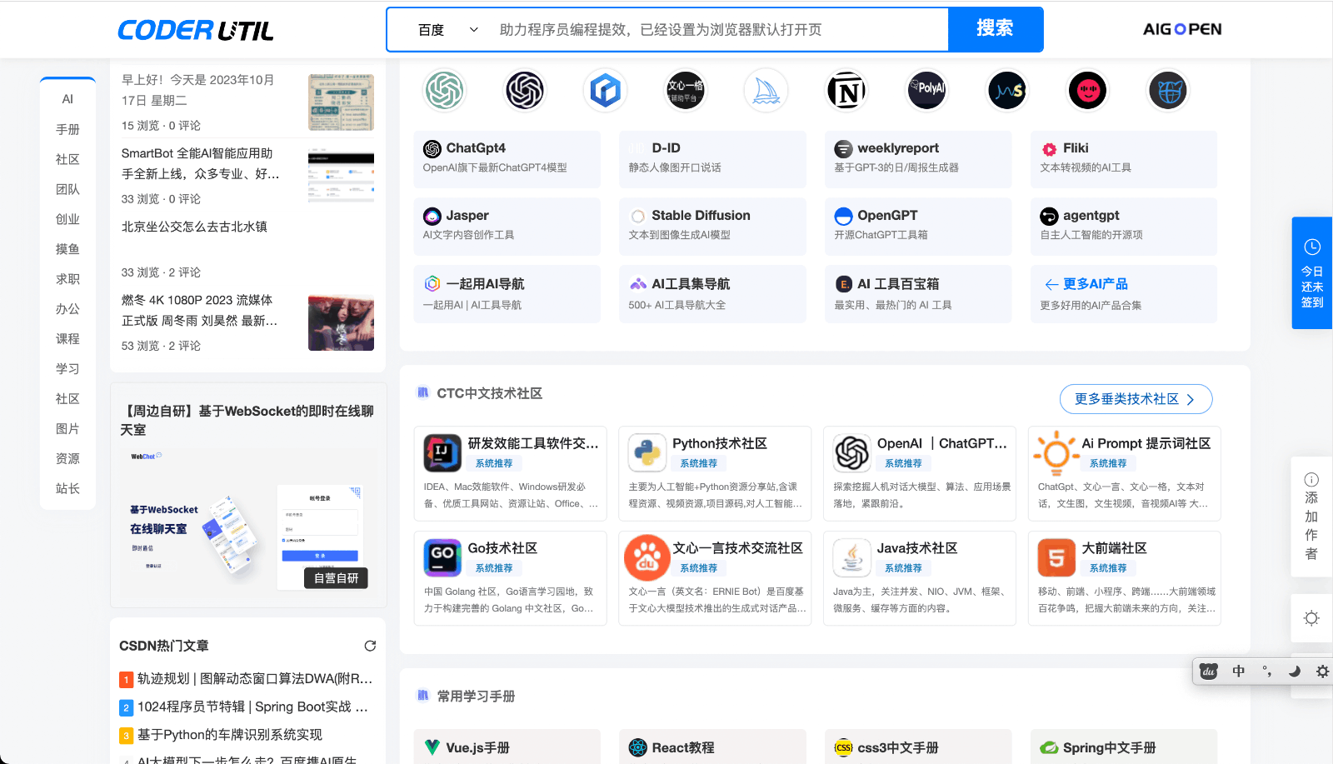Toggle dark mode with the moon icon

pos(1295,671)
